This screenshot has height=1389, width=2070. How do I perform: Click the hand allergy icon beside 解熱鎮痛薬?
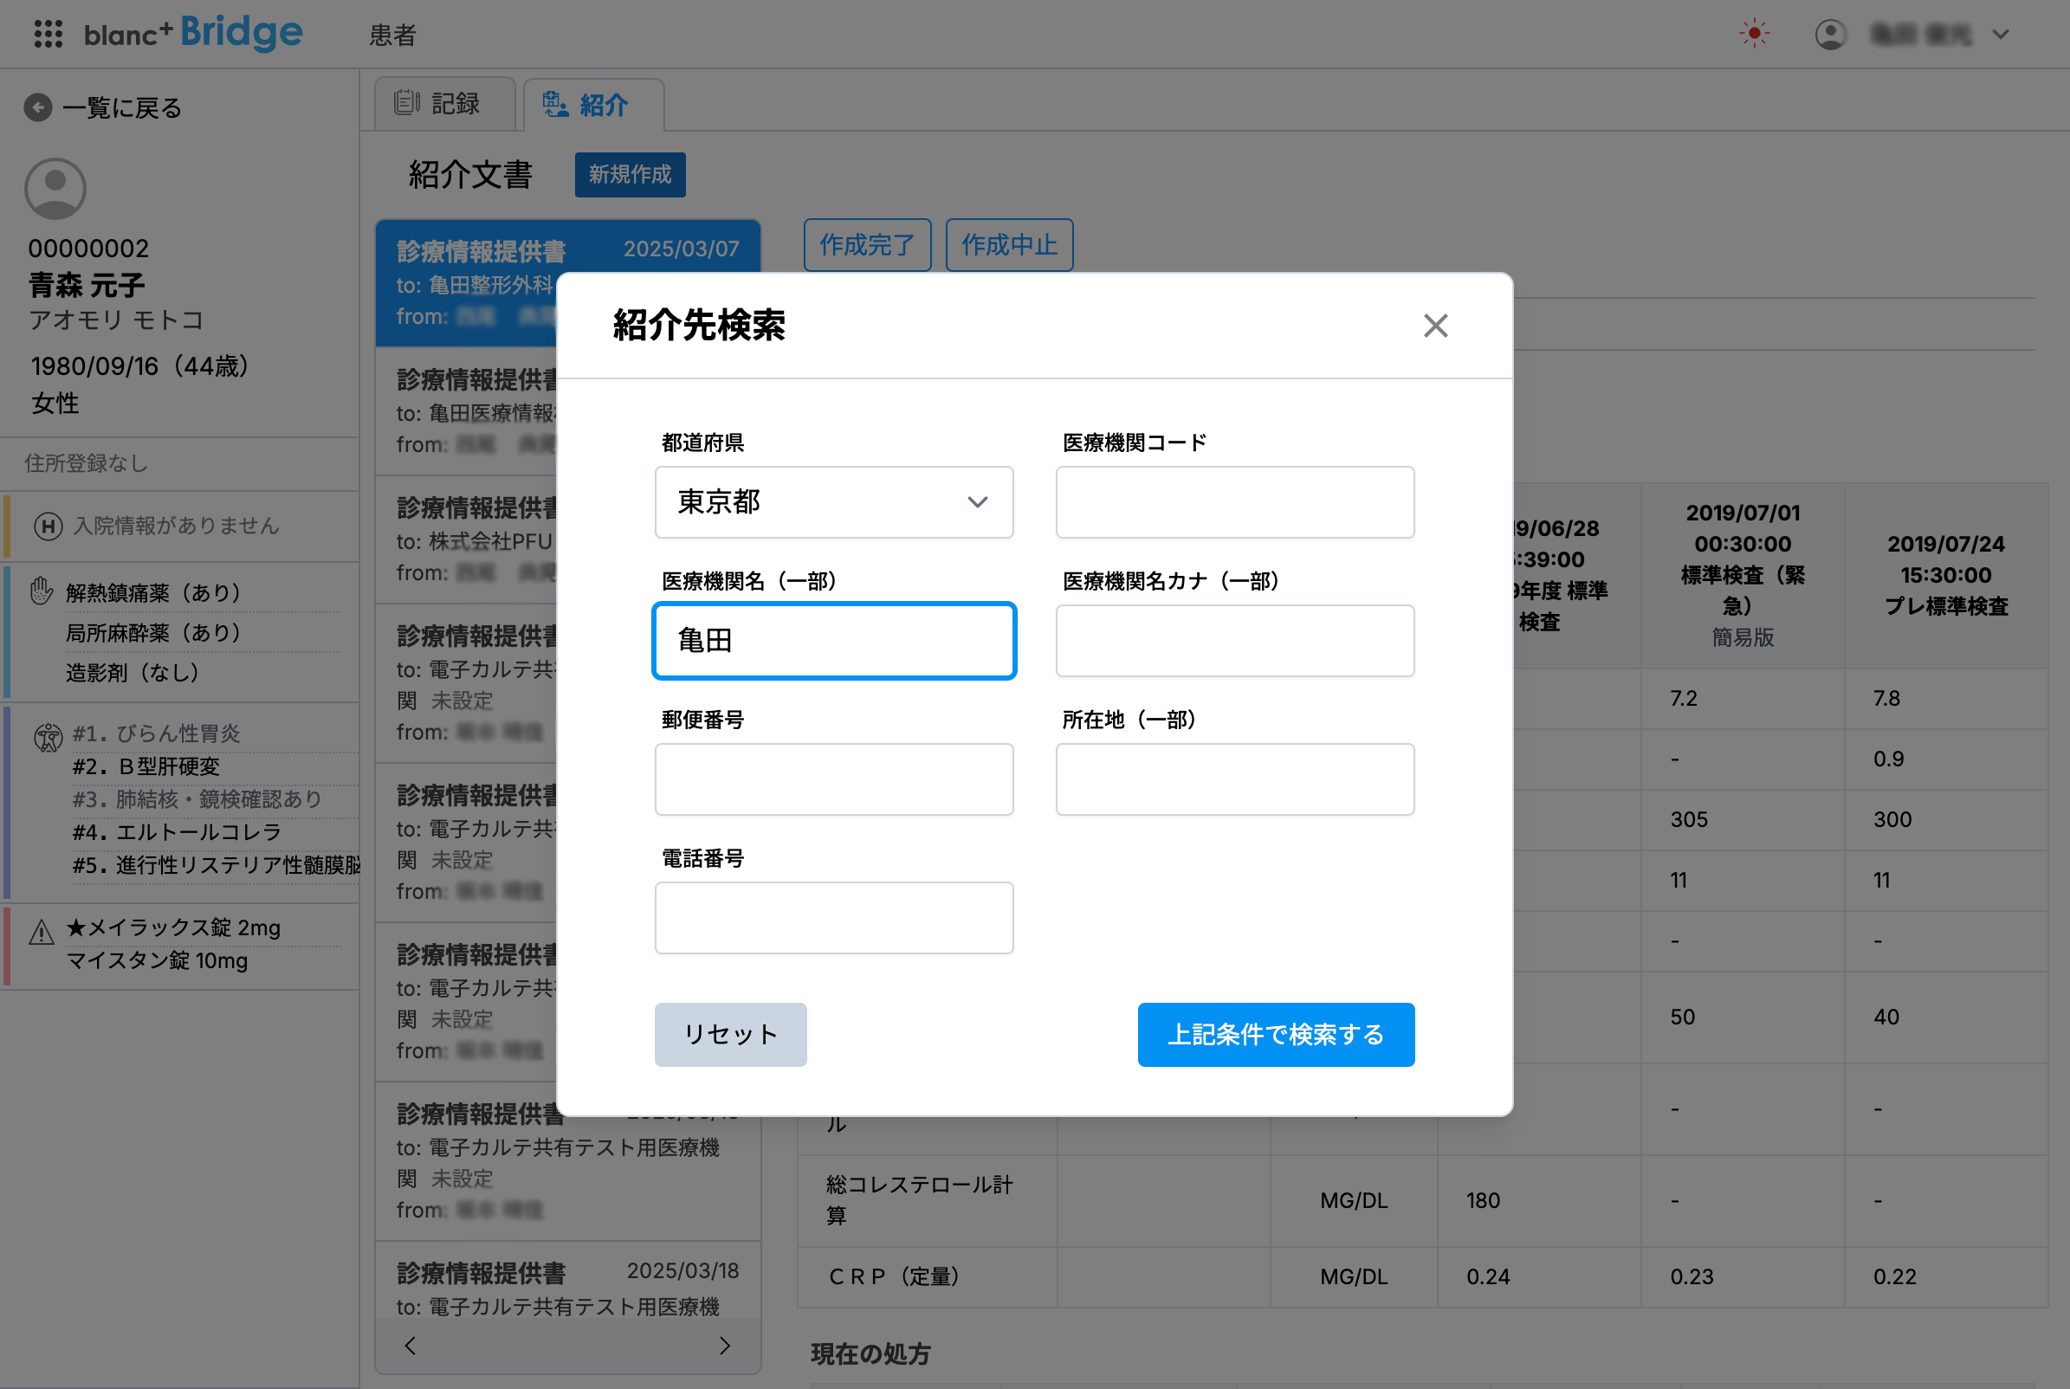[40, 591]
